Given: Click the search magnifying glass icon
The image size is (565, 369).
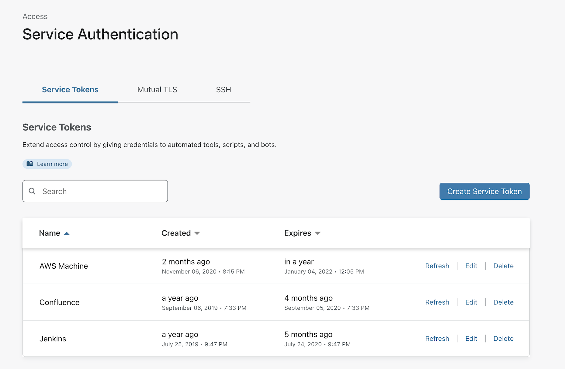Looking at the screenshot, I should coord(32,191).
